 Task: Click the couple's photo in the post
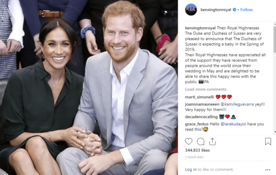(x=89, y=87)
